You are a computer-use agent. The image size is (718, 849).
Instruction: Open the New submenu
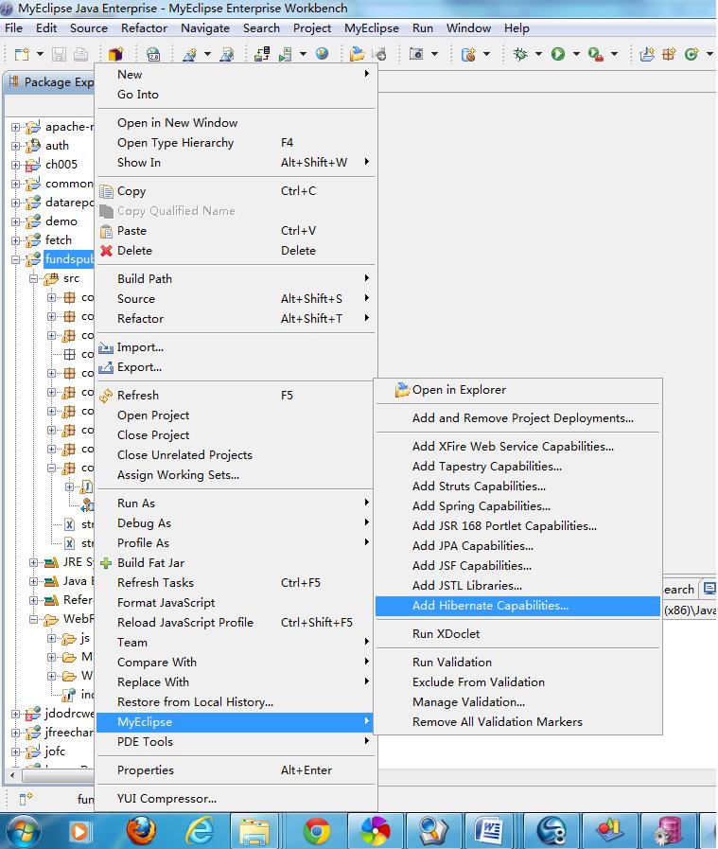point(236,75)
